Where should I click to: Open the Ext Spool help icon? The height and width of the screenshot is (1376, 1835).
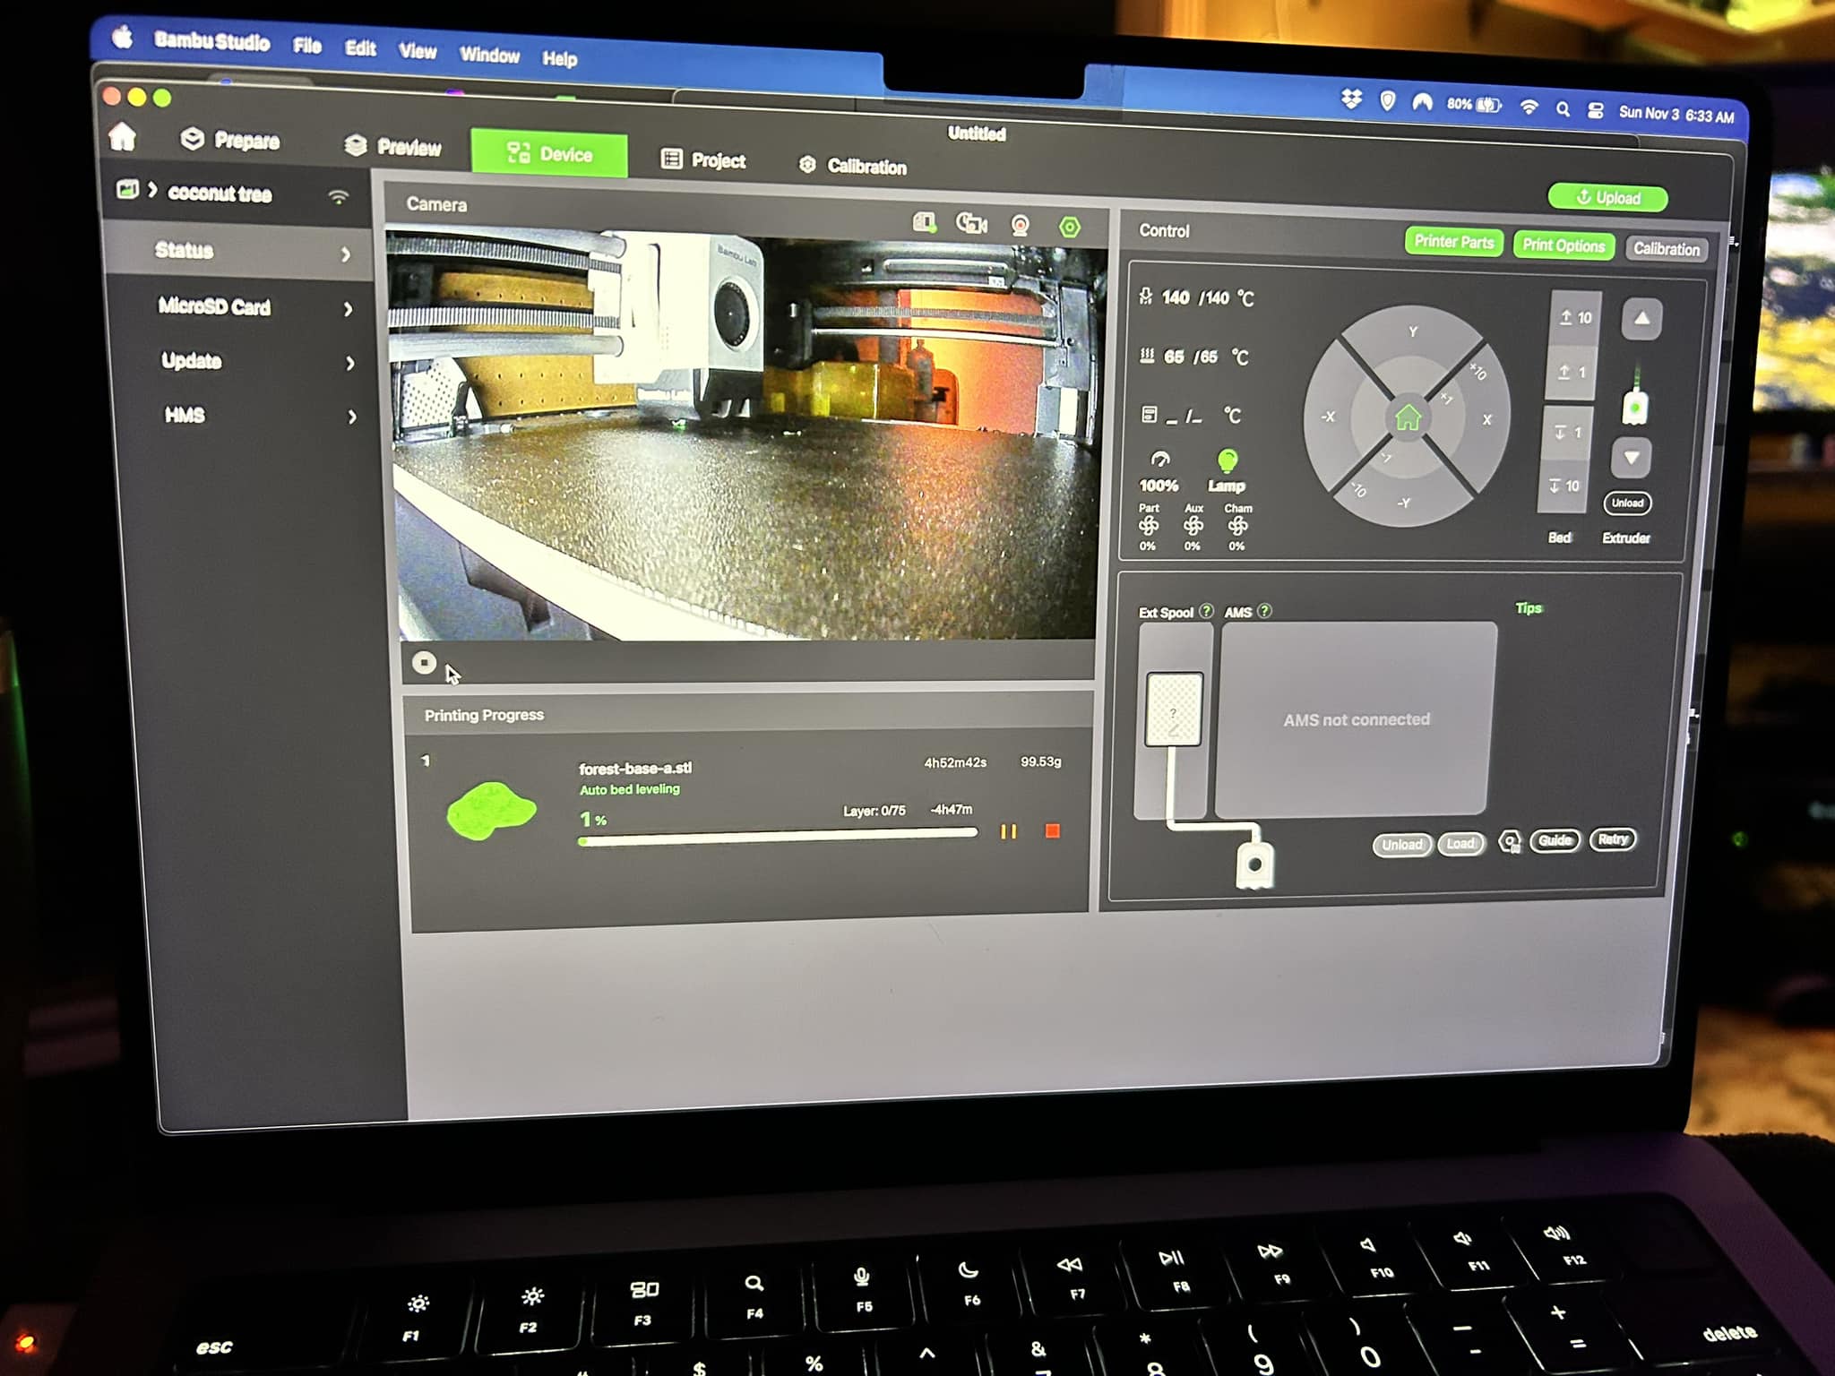click(1206, 611)
